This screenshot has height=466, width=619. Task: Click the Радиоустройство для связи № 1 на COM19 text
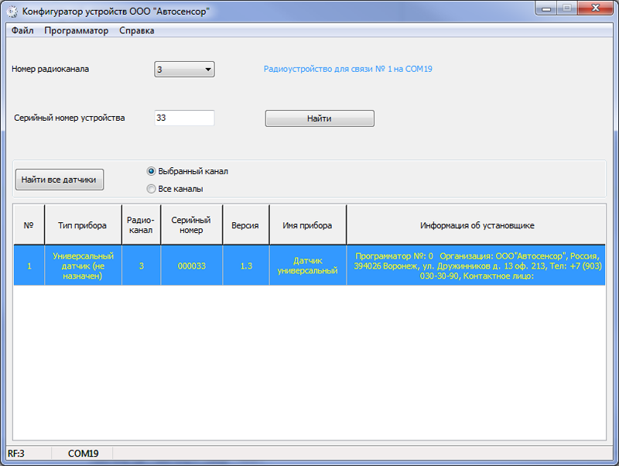click(x=347, y=69)
